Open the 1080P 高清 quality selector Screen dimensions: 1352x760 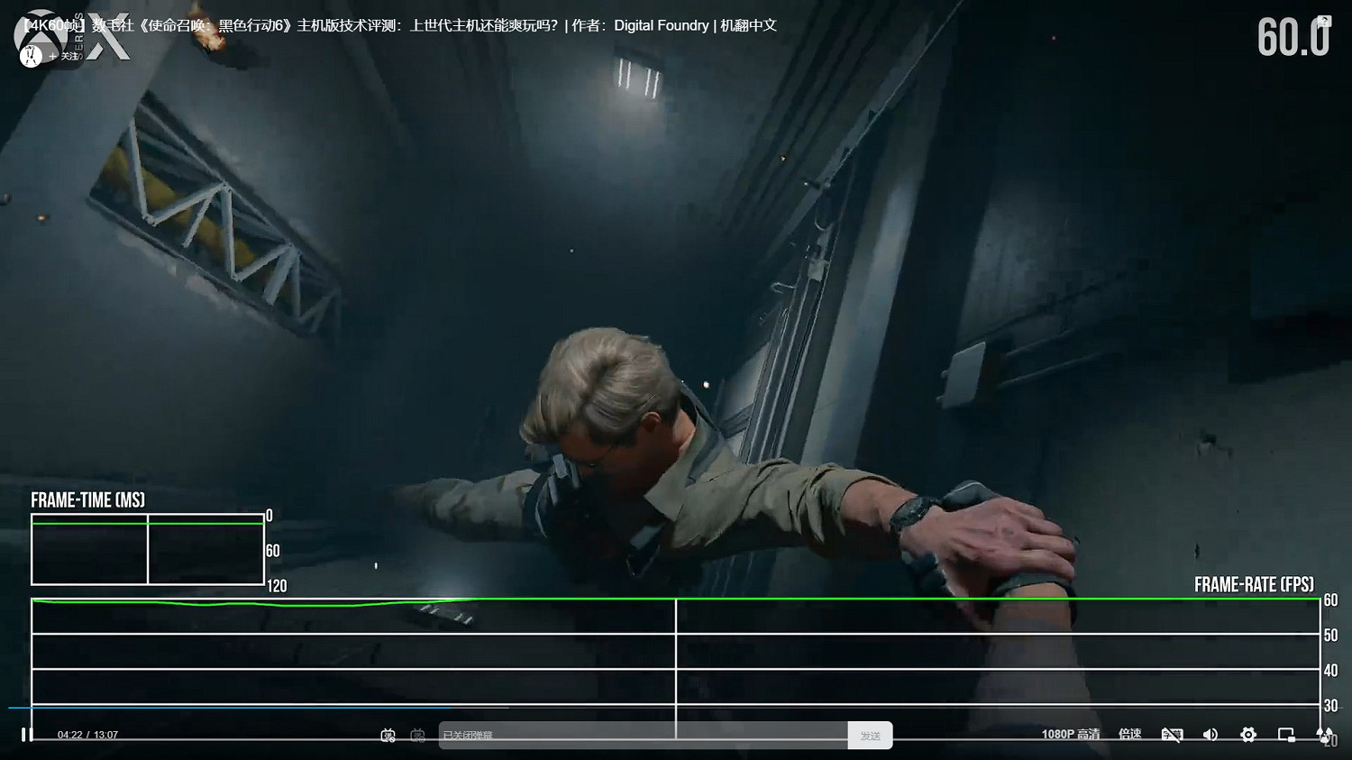coord(1072,734)
